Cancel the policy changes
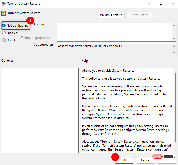 tap(145, 160)
